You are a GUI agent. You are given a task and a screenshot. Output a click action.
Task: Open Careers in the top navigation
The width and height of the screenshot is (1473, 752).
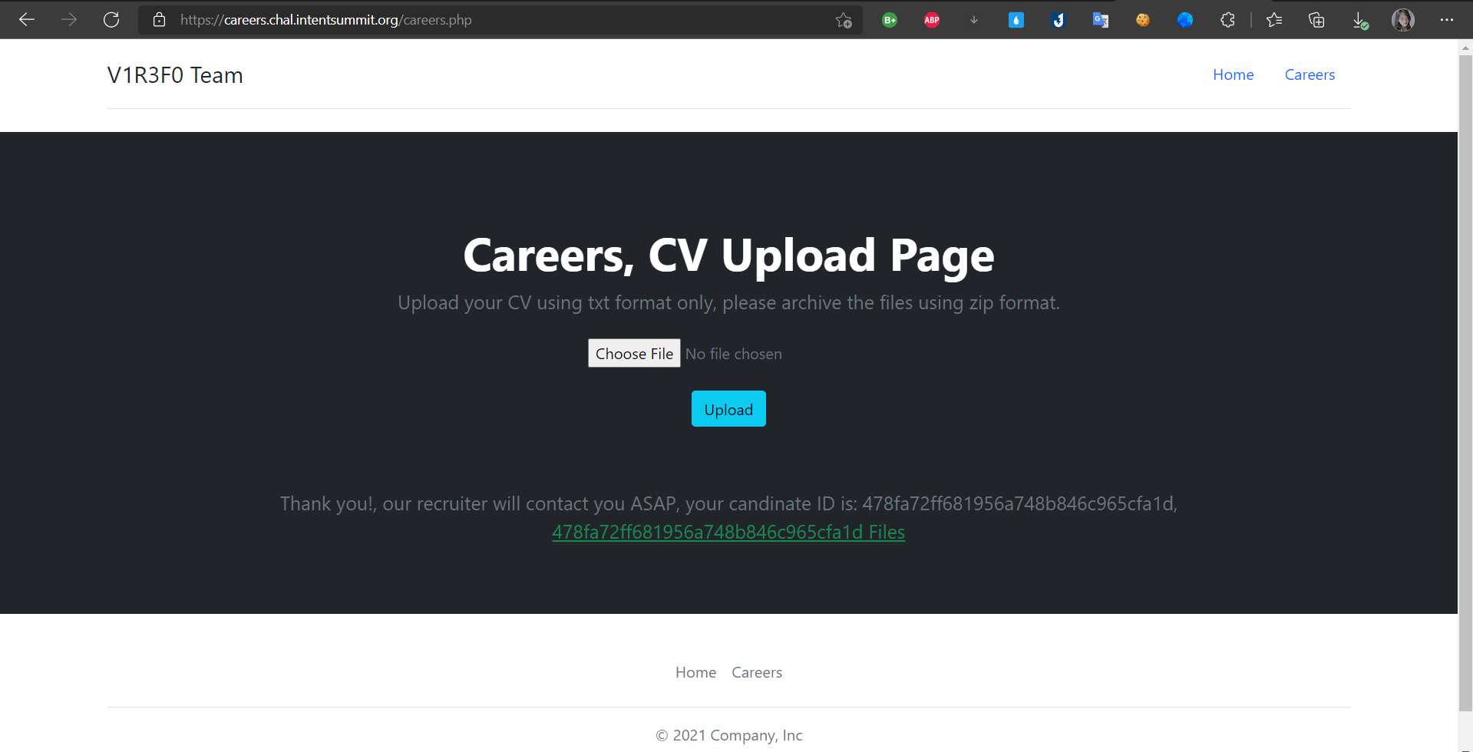pos(1310,74)
